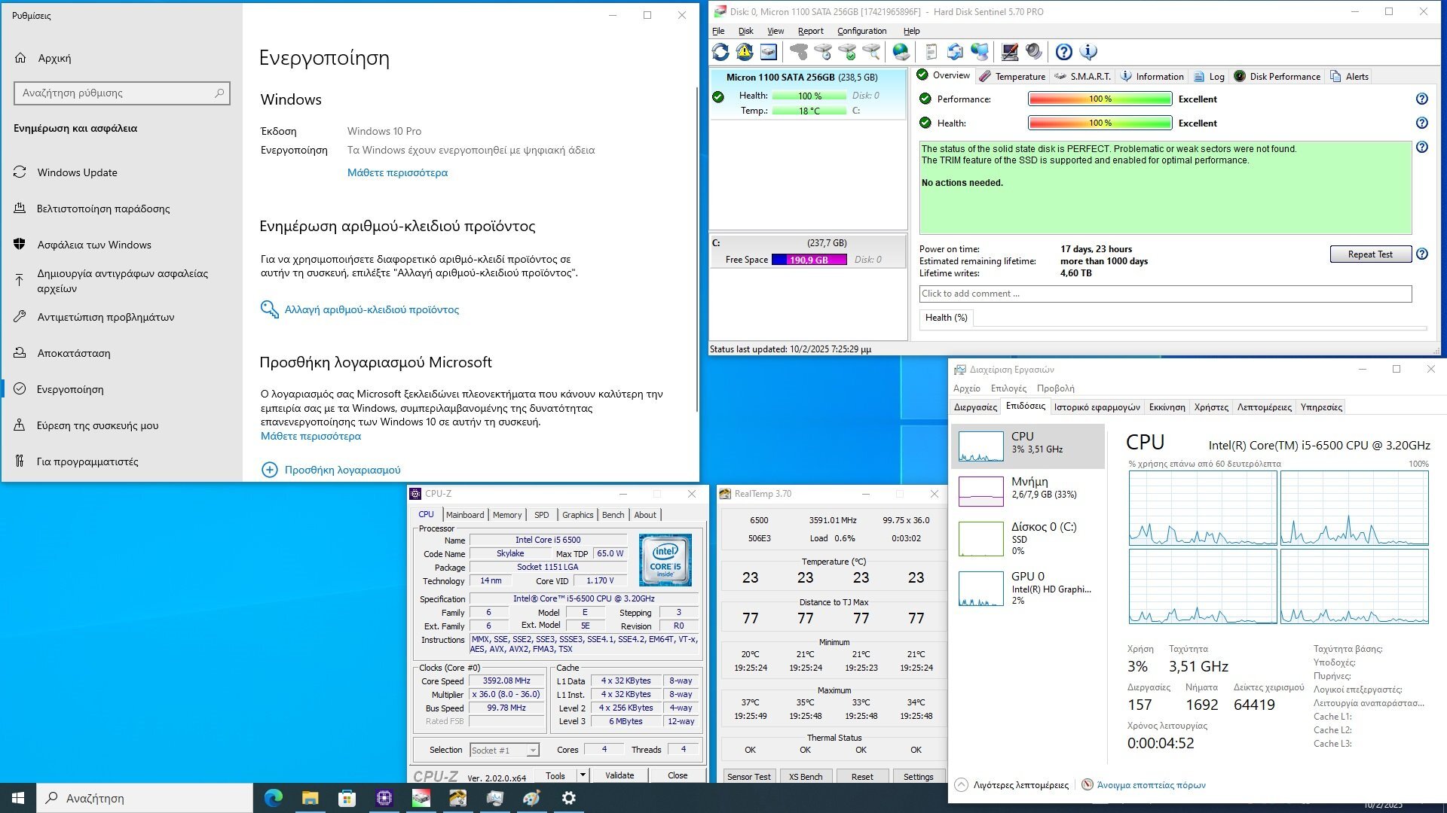The width and height of the screenshot is (1447, 813).
Task: Open the configuration monitor-with-tool icon
Action: [1010, 52]
